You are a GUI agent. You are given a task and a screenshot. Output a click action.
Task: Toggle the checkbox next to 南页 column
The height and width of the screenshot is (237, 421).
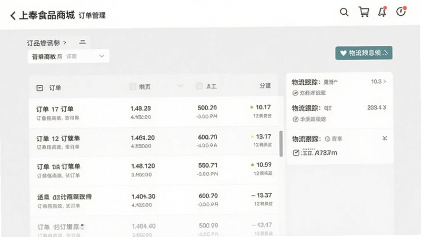133,86
